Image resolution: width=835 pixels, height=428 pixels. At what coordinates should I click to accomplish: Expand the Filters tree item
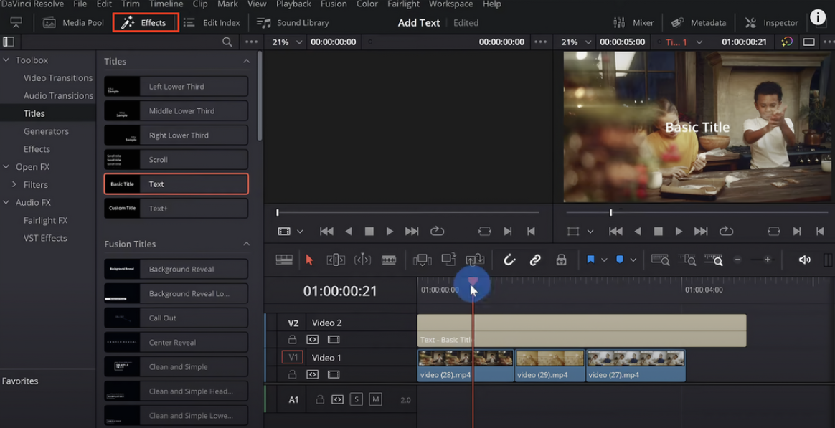tap(14, 185)
